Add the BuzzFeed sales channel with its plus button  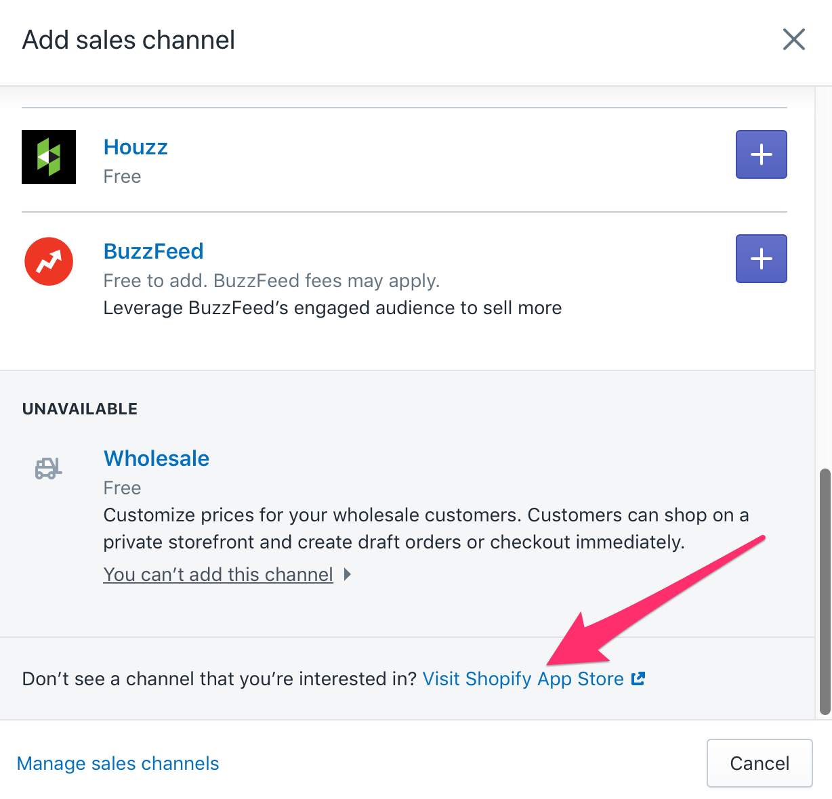tap(761, 259)
